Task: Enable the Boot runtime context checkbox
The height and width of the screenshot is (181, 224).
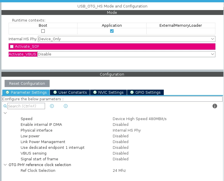Action: [x=43, y=31]
